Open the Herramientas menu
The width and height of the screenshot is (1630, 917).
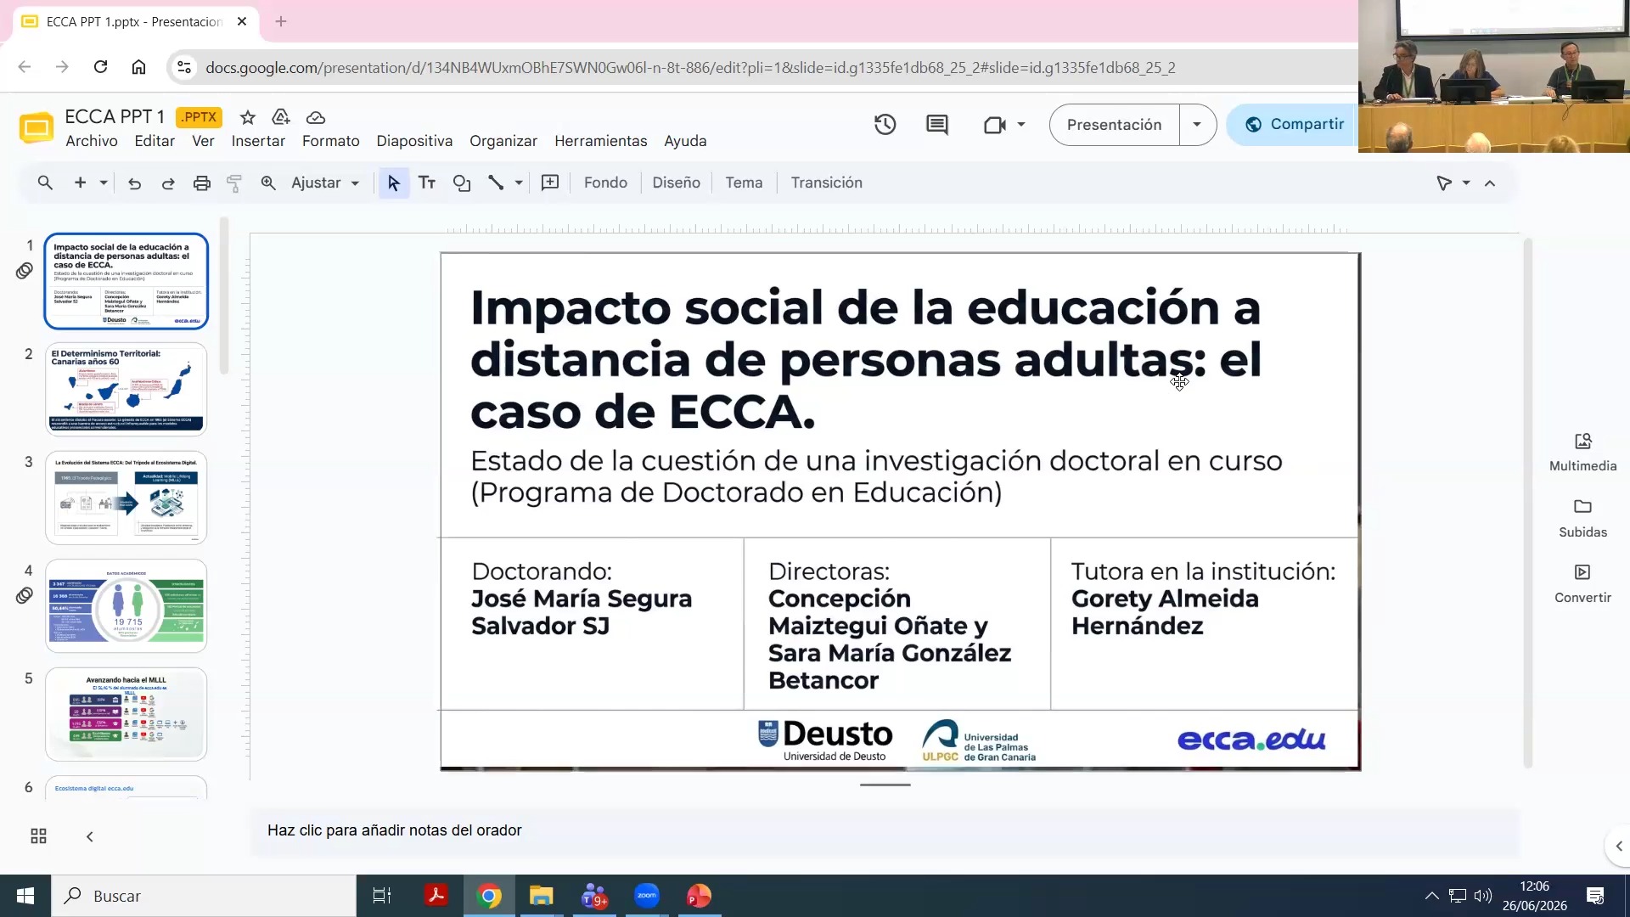[x=601, y=141]
